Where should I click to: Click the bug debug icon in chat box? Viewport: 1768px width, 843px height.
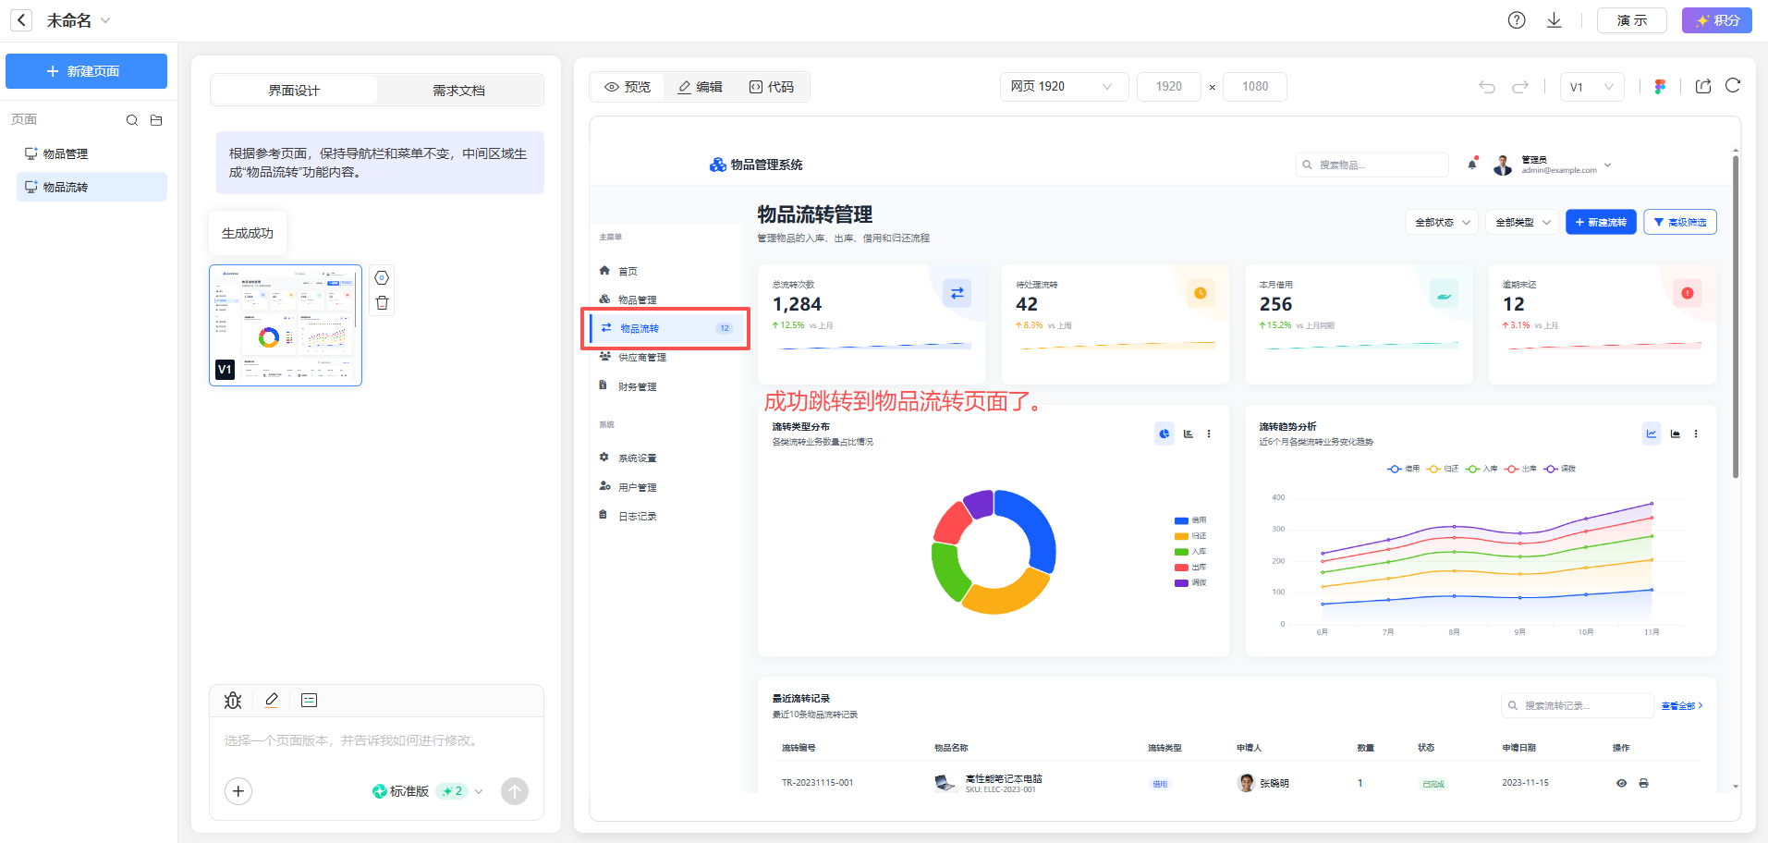tap(233, 701)
